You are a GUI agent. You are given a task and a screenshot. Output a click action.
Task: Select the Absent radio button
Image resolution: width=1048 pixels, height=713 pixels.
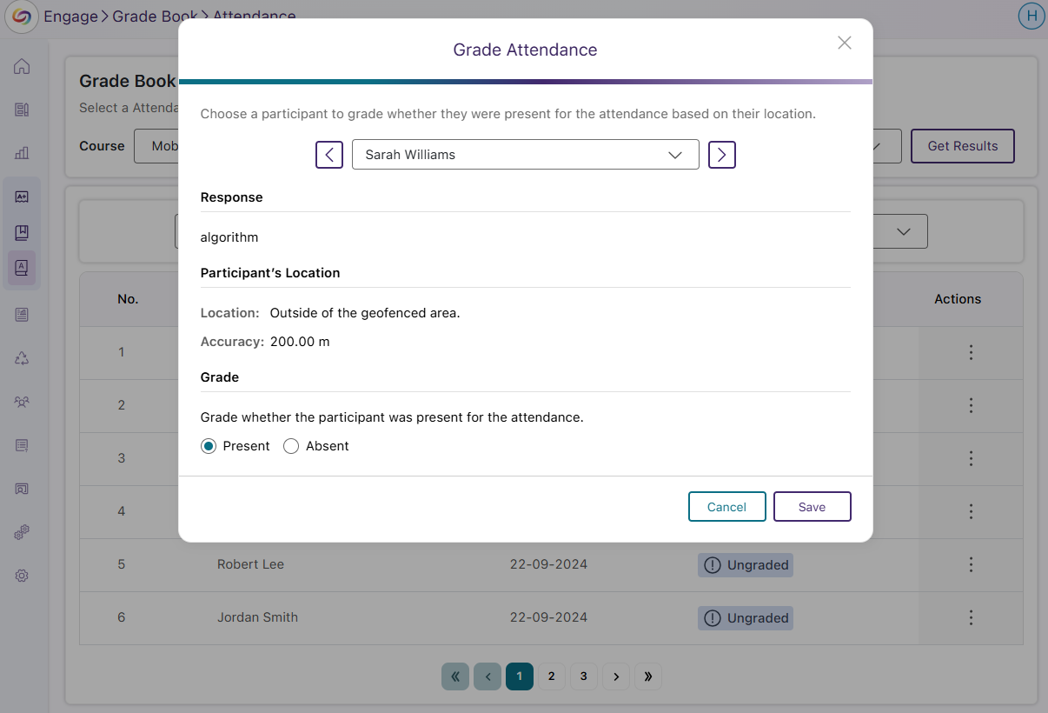coord(291,446)
